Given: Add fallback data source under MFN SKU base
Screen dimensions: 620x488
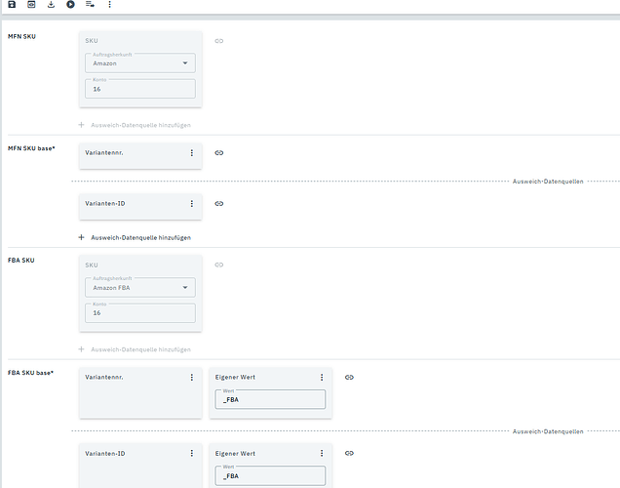Looking at the screenshot, I should click(135, 237).
